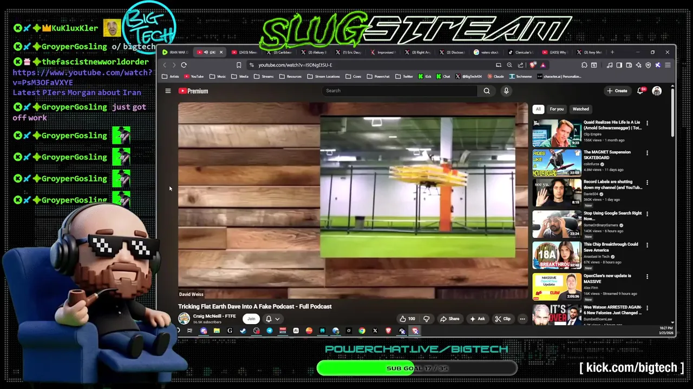Open options for Stop Using Google video

tap(647, 214)
